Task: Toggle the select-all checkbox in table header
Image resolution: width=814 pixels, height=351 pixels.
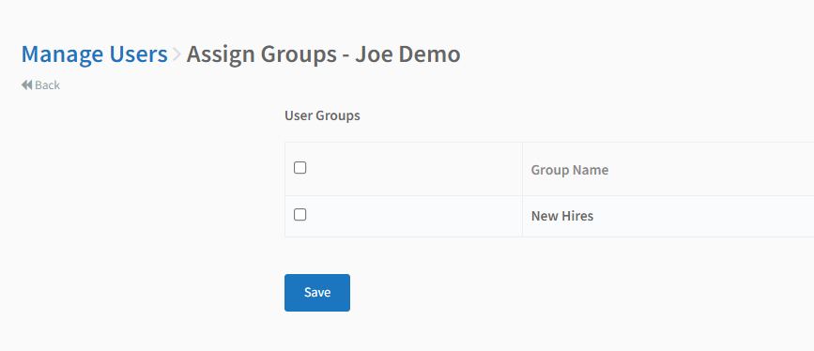Action: pos(300,168)
